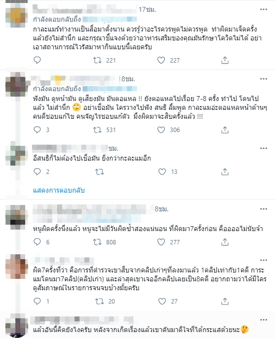Like the tweet with 227 likes
The height and width of the screenshot is (338, 275).
click(161, 60)
